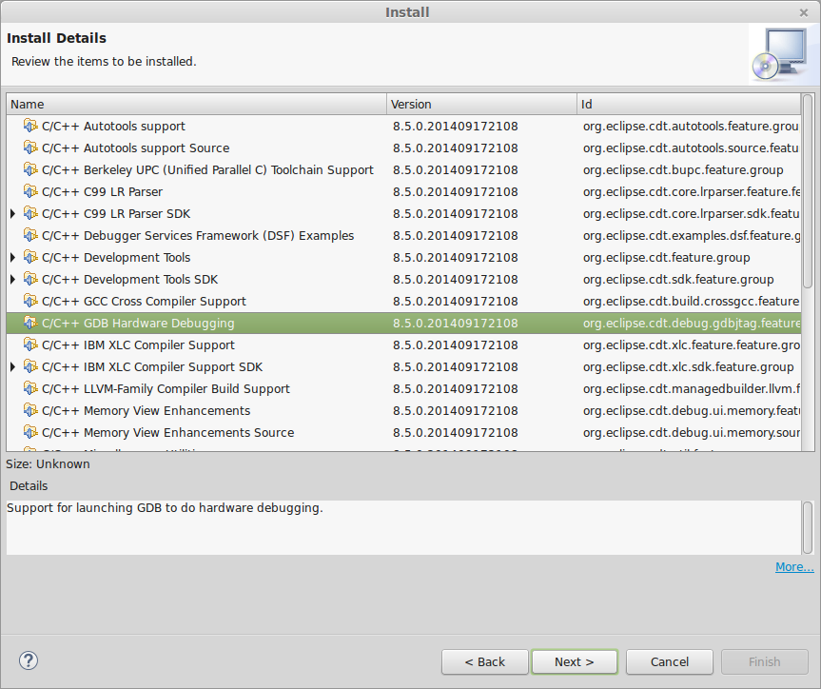Proceed with the Next > button

[x=575, y=661]
